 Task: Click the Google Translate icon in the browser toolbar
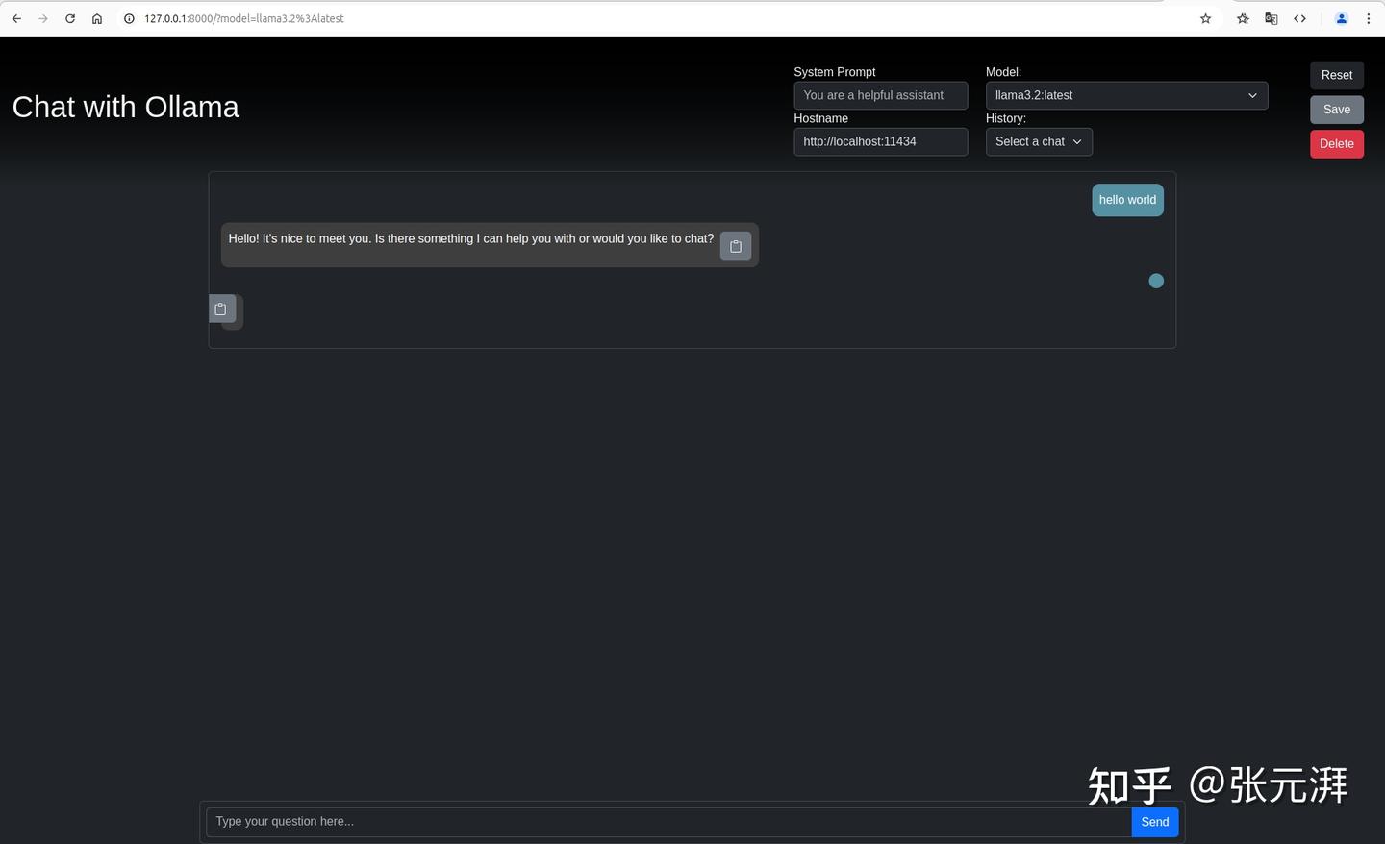click(1271, 18)
